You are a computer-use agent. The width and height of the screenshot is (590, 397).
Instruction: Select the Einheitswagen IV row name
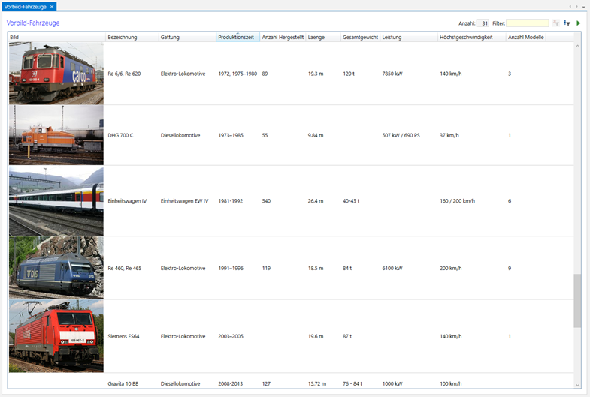point(127,201)
